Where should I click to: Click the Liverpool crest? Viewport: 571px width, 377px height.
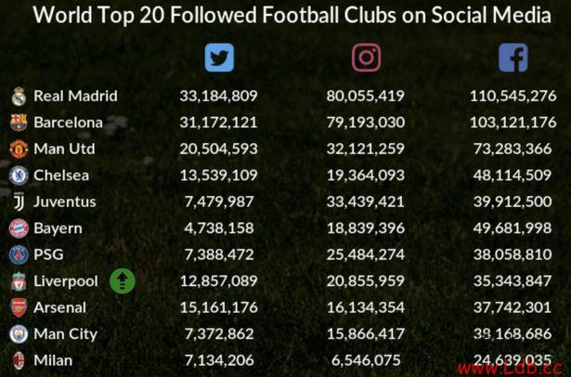(19, 281)
